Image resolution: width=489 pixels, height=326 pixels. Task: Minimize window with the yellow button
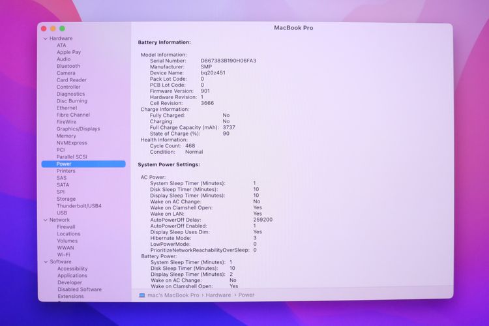point(53,29)
